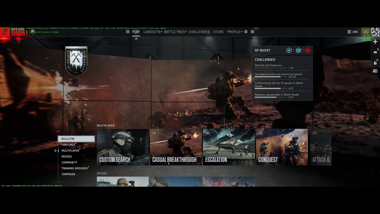Select the blue star XP boost icon
Viewport: 380px width, 214px height.
point(289,51)
